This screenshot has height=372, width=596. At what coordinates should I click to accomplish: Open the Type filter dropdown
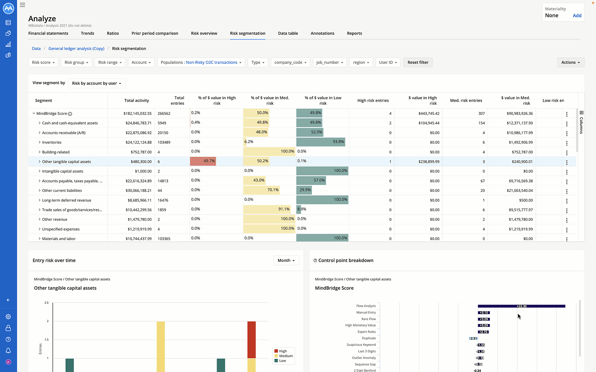pos(258,62)
